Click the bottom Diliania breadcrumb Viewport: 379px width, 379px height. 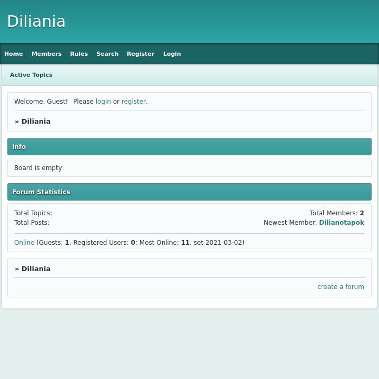coord(36,269)
